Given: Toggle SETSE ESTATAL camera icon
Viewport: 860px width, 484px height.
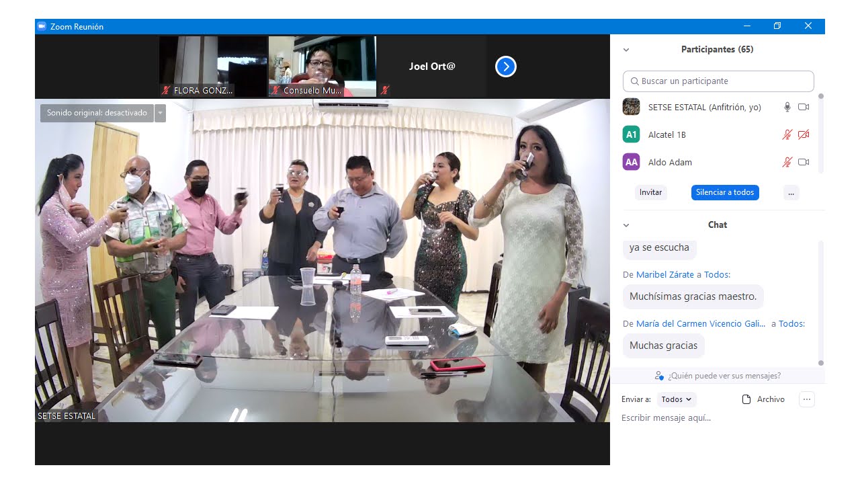Looking at the screenshot, I should pos(804,107).
